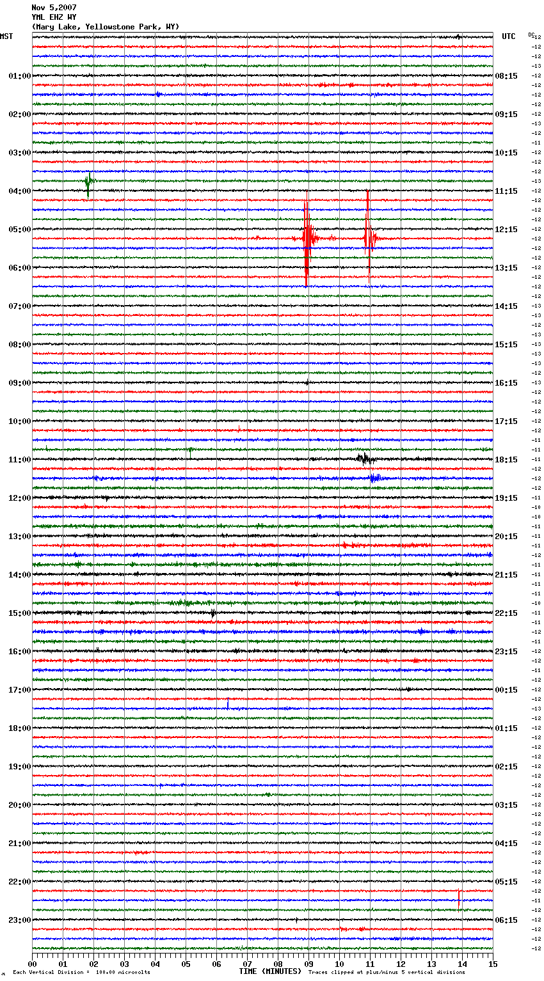Click the "14:15" UTC time label
This screenshot has width=544, height=981.
click(x=506, y=306)
